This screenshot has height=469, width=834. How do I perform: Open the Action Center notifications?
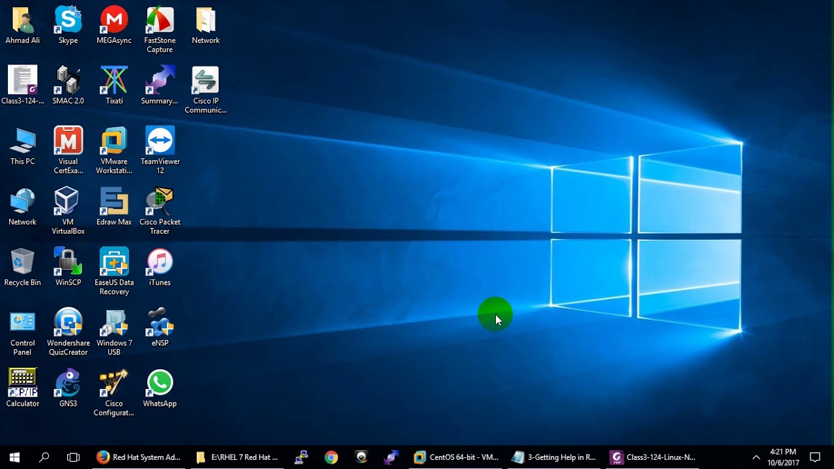click(815, 457)
